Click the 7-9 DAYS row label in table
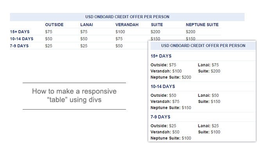The image size is (273, 156). pos(19,46)
